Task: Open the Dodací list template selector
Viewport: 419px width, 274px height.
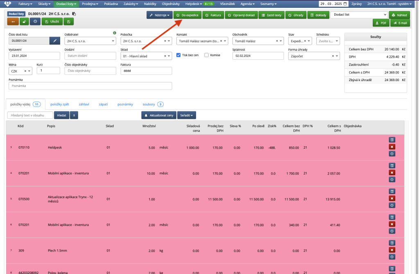Action: 358,15
